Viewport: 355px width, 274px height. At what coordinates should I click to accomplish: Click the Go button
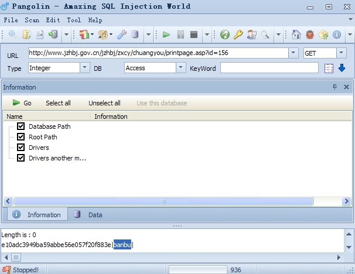tap(22, 103)
